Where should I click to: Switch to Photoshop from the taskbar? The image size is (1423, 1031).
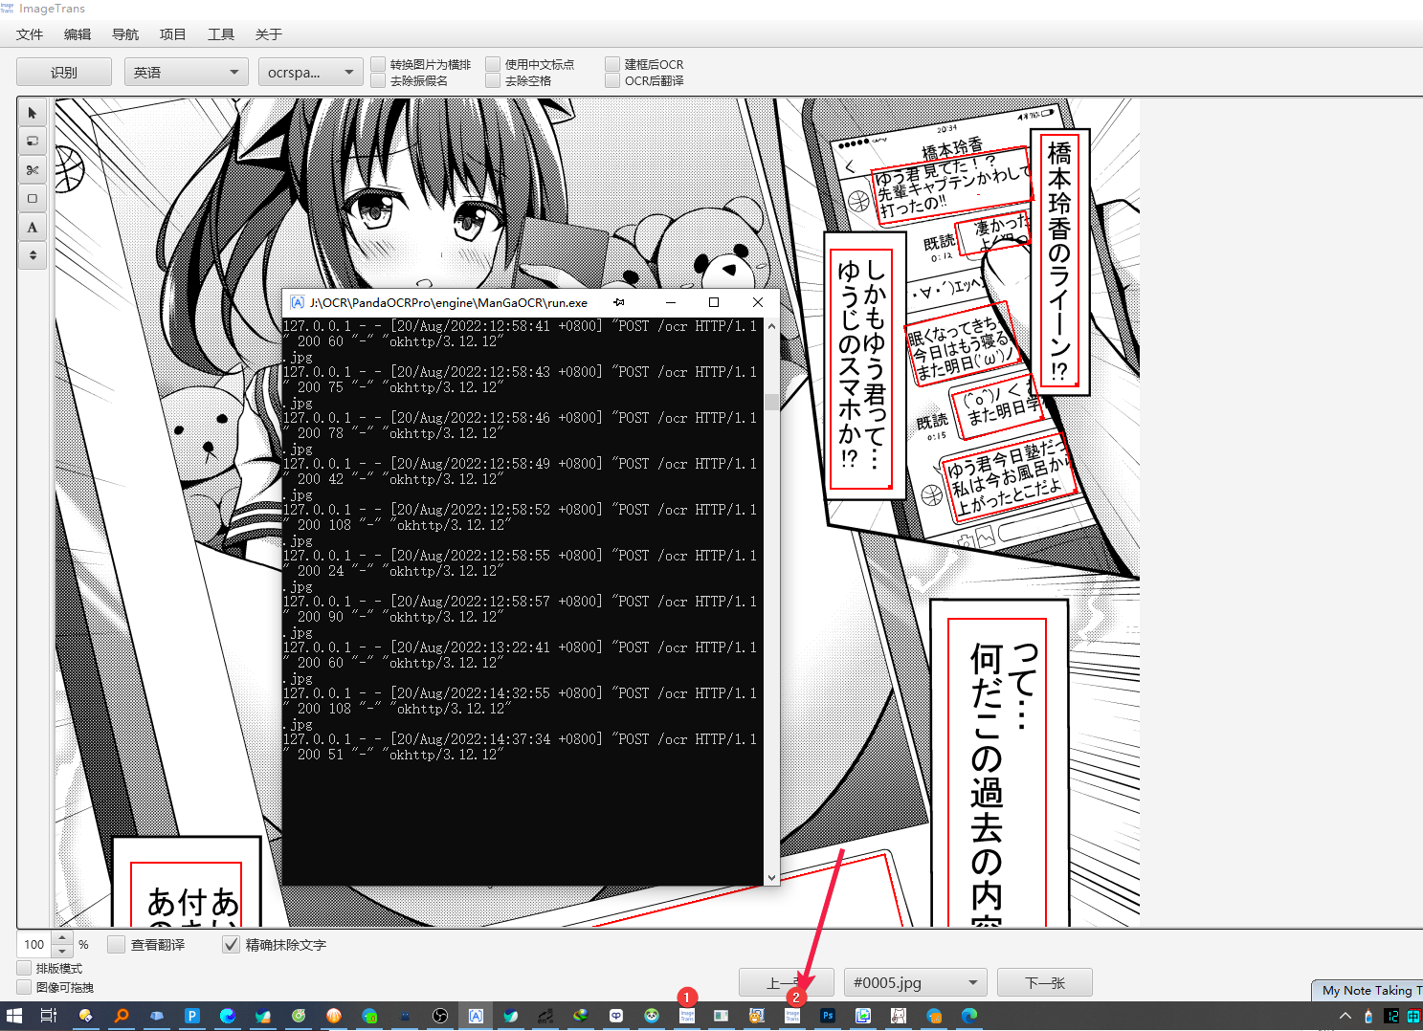[828, 1016]
